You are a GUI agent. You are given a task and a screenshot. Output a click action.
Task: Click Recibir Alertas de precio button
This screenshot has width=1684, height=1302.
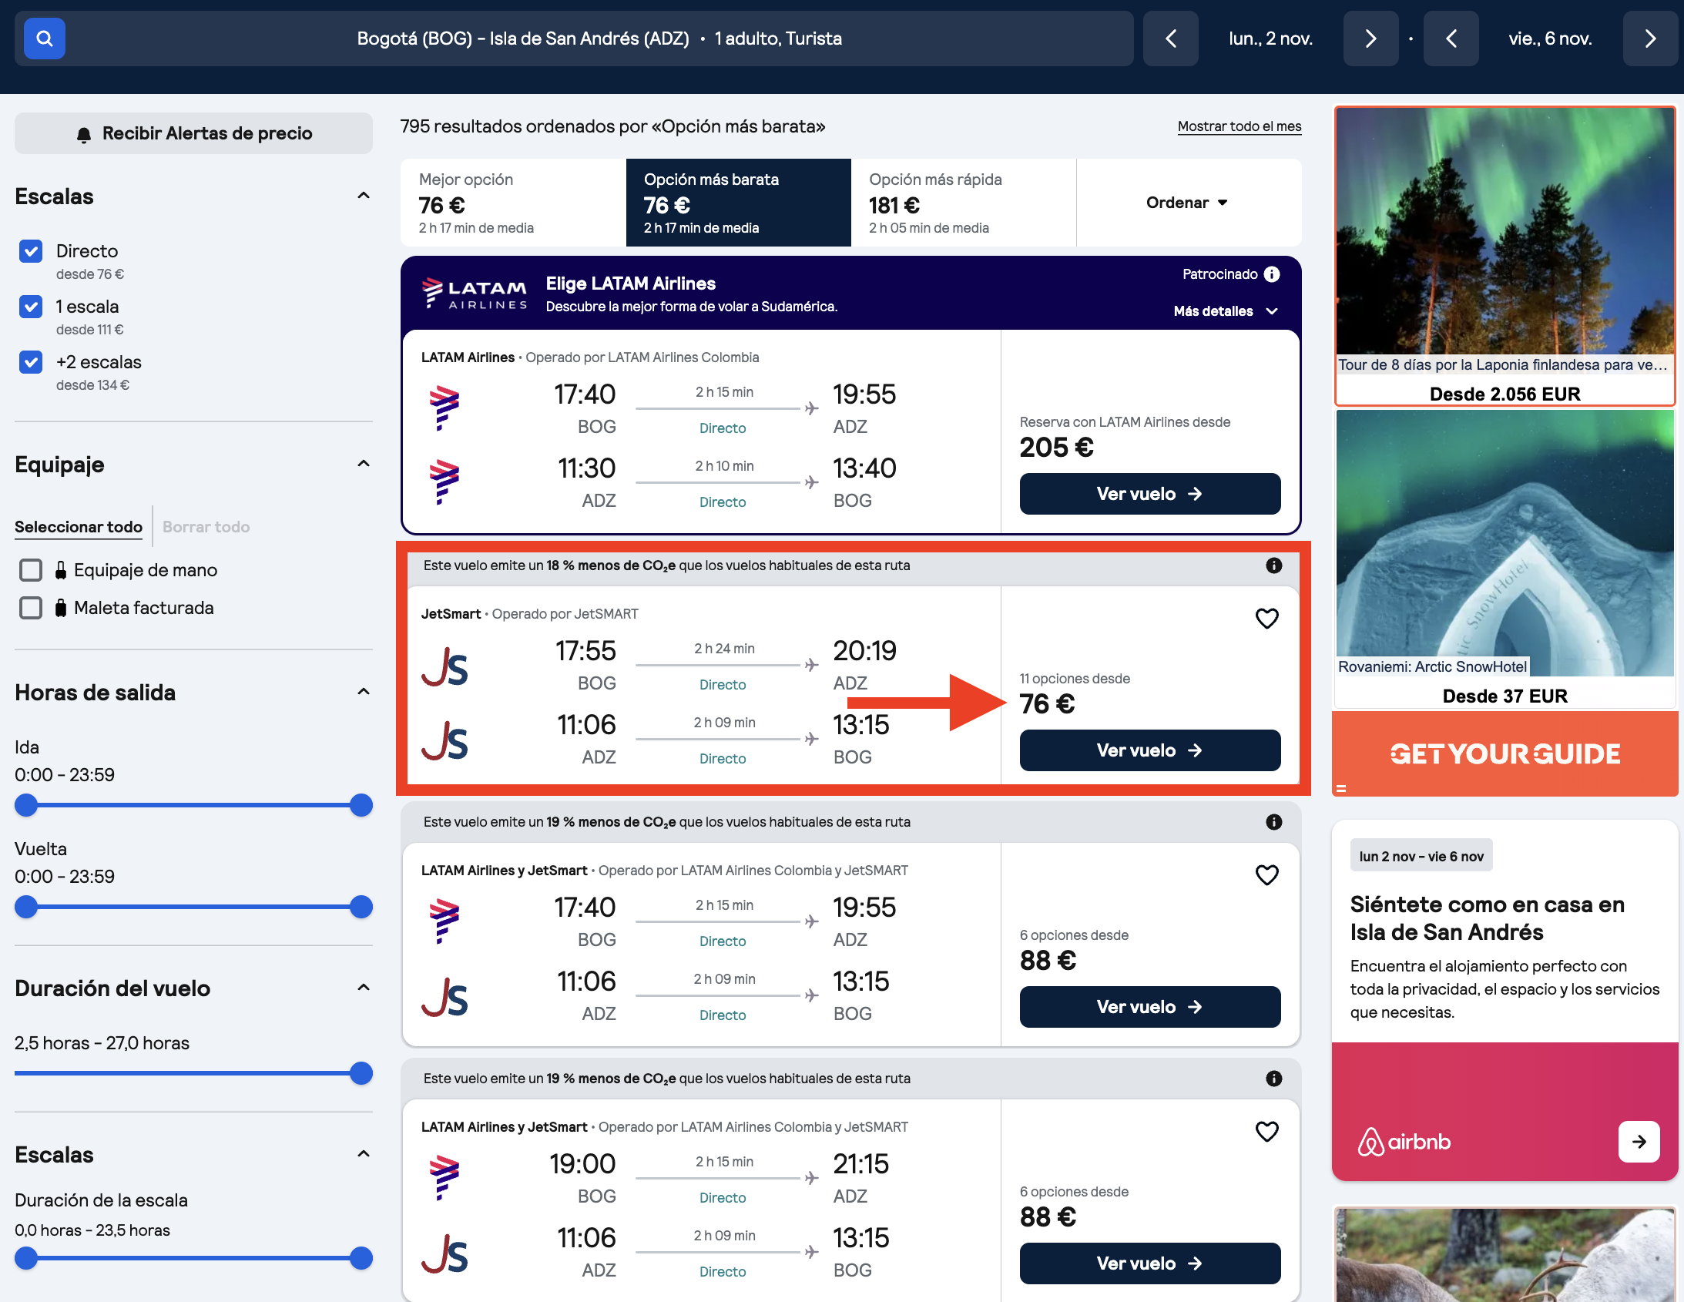193,133
